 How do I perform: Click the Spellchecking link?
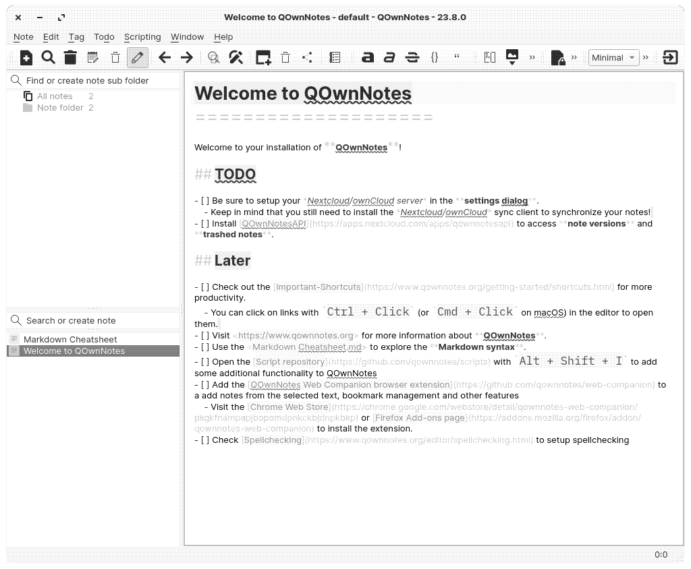pos(273,440)
